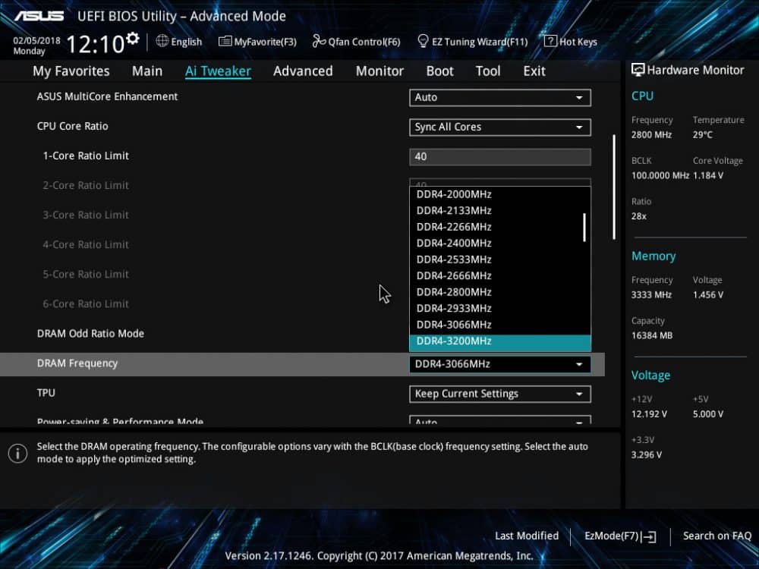Click the English language button
Image resolution: width=759 pixels, height=569 pixels.
click(x=179, y=42)
